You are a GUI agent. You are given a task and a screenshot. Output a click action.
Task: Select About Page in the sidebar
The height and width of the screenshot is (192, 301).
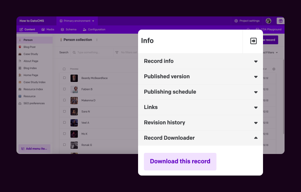click(x=35, y=61)
